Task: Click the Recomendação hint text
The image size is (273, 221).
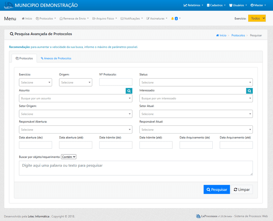Action: click(74, 47)
